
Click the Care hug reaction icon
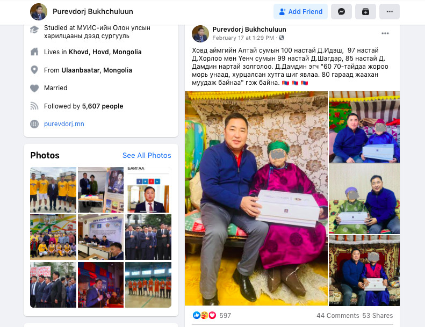[204, 315]
